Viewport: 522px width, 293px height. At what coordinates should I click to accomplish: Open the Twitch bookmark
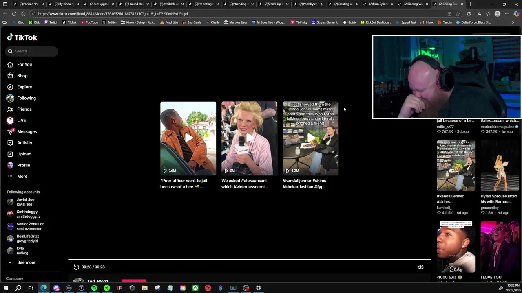tap(51, 22)
